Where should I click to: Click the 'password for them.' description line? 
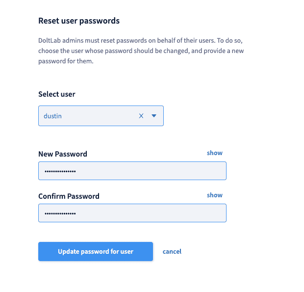click(66, 61)
